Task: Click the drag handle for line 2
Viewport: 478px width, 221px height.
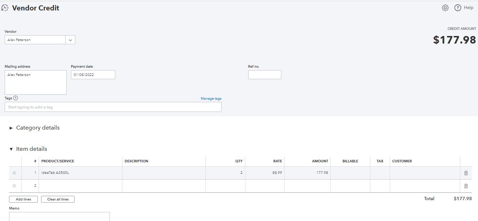Action: pyautogui.click(x=14, y=186)
